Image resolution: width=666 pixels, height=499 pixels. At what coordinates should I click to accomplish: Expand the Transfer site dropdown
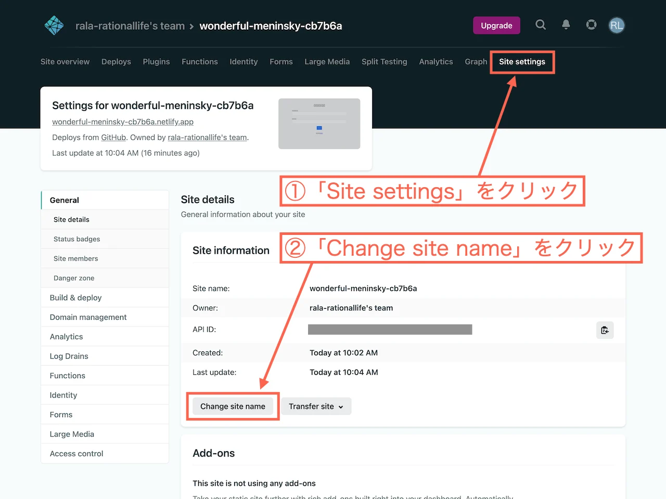[x=316, y=406]
